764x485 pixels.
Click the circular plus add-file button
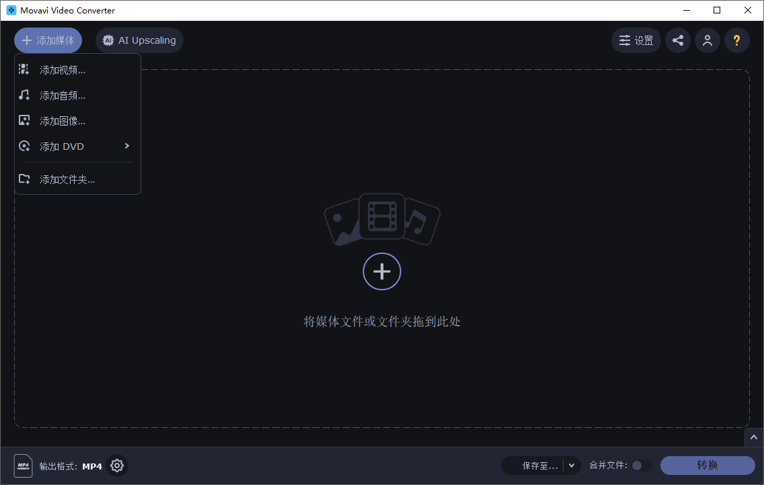coord(382,271)
